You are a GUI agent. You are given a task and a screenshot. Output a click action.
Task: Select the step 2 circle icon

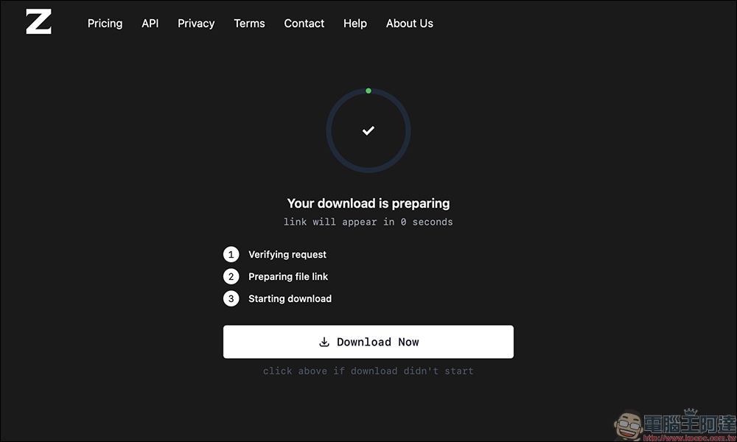[x=231, y=276]
